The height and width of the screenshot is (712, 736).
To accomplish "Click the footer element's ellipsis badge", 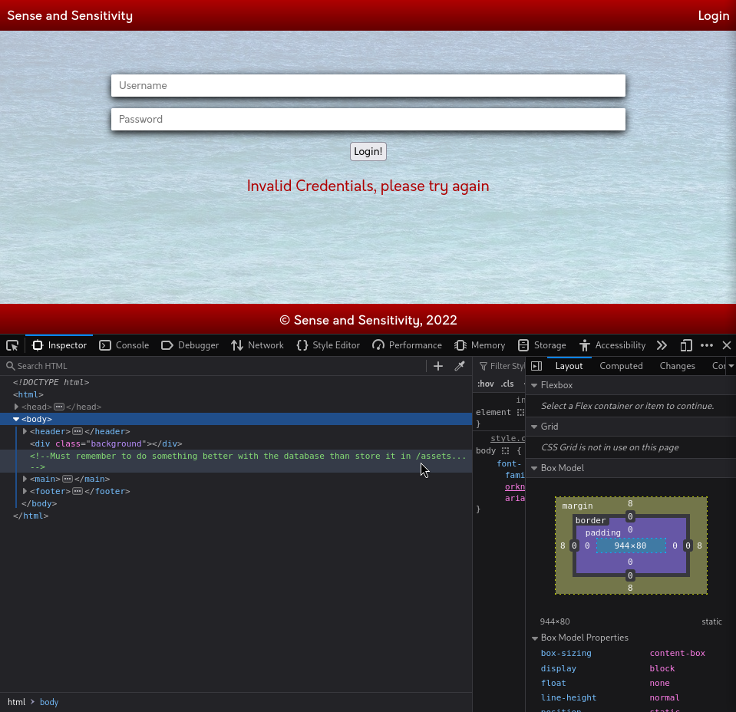I will tap(78, 491).
